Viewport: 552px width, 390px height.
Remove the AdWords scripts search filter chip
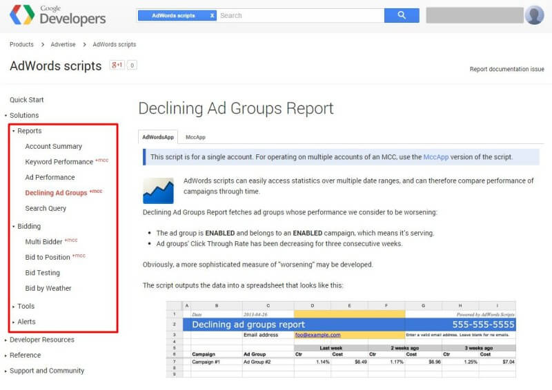coord(212,15)
